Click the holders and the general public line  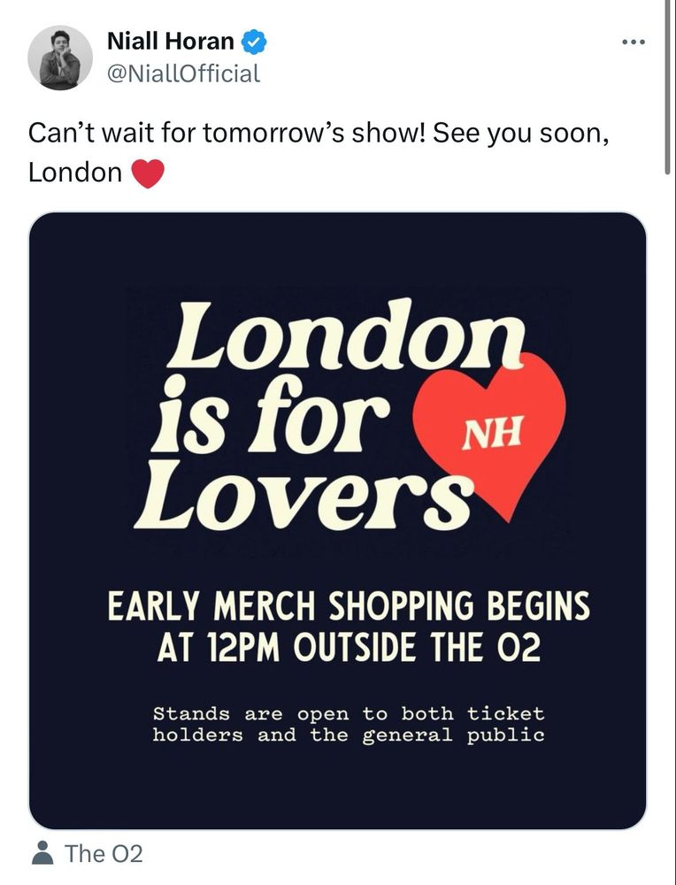[x=348, y=735]
